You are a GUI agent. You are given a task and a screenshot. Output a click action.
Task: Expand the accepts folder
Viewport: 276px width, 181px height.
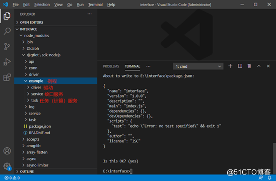tap(55, 139)
